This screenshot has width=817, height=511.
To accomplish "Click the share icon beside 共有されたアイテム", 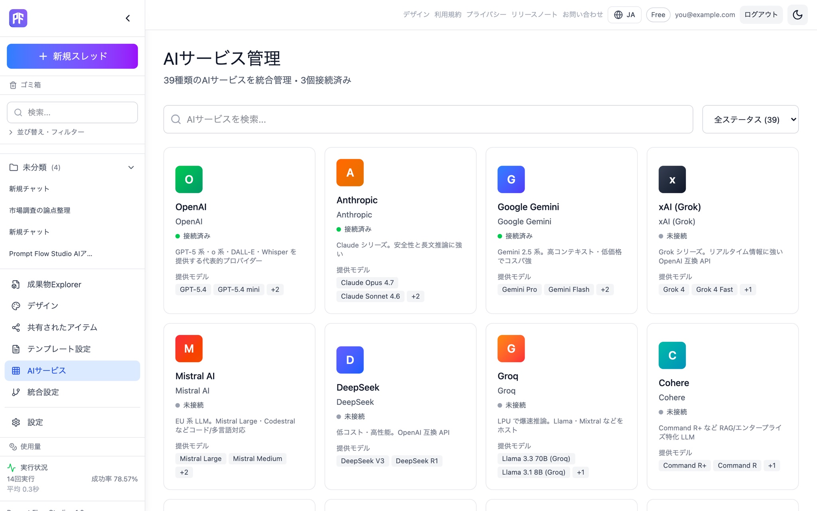I will coord(16,327).
